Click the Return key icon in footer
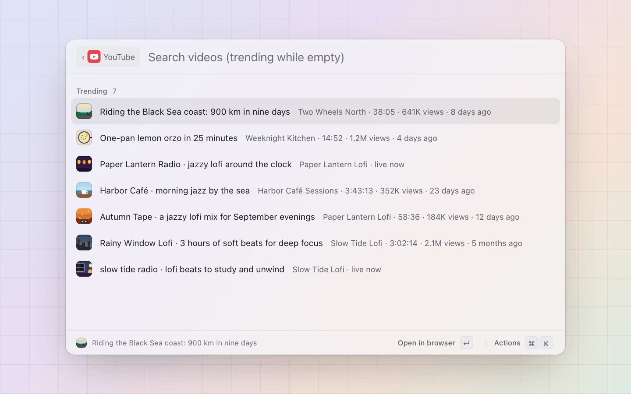The width and height of the screenshot is (631, 394). pyautogui.click(x=467, y=343)
